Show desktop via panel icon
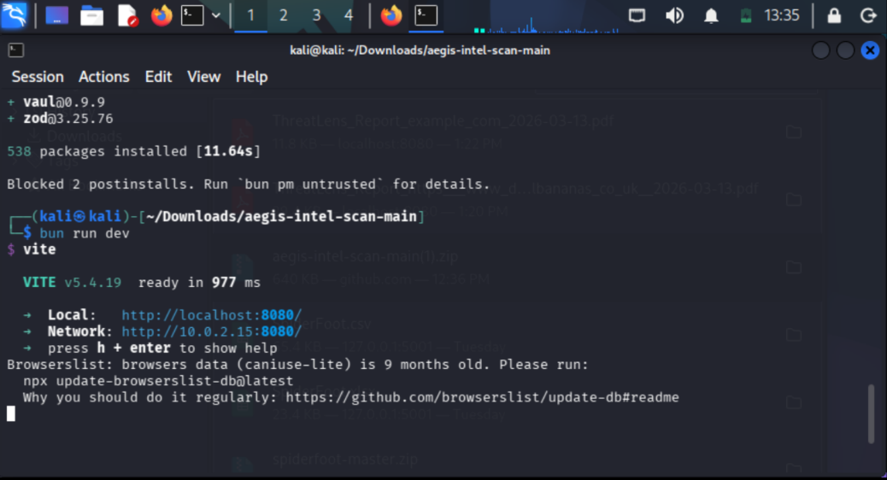Screen dimensions: 887x480 [56, 15]
